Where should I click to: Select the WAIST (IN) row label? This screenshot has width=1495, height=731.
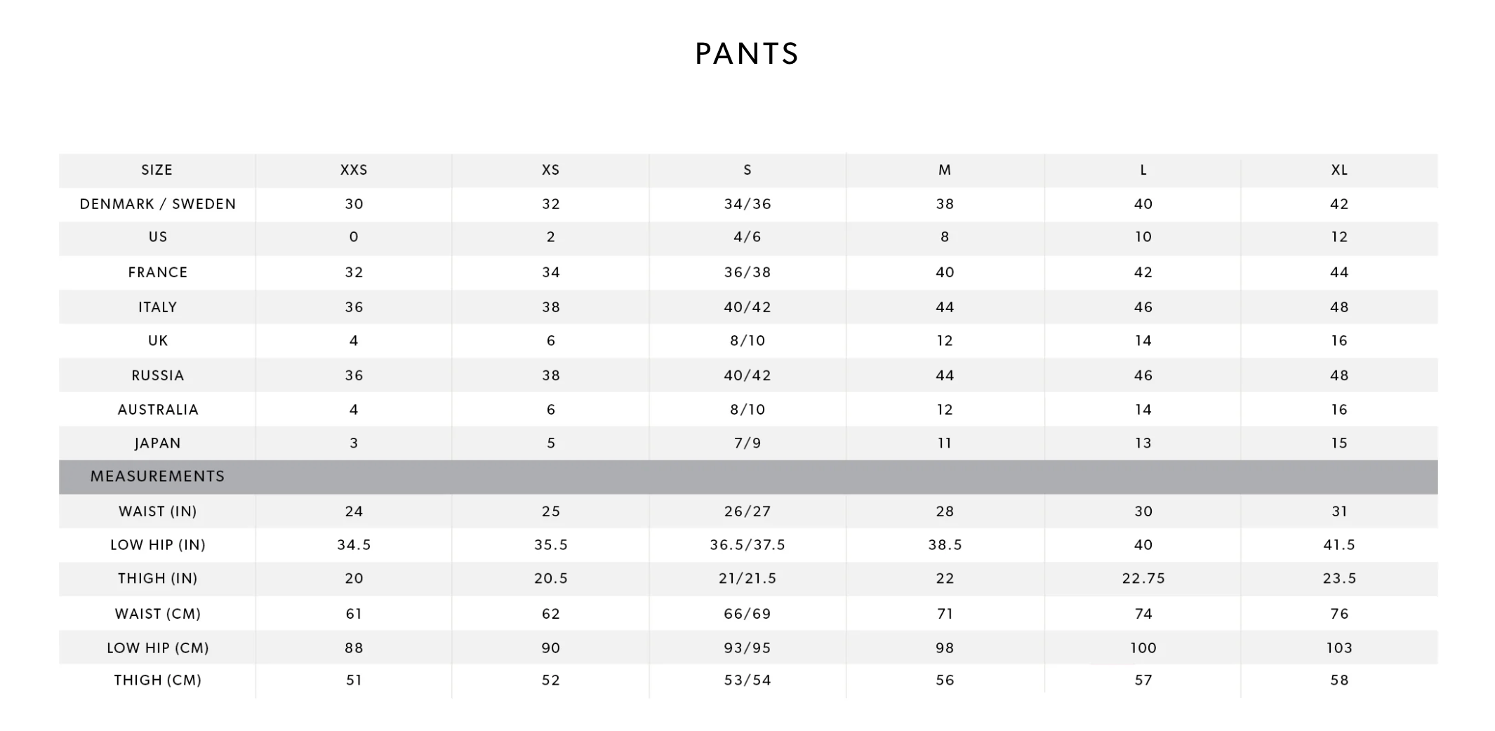coord(158,511)
